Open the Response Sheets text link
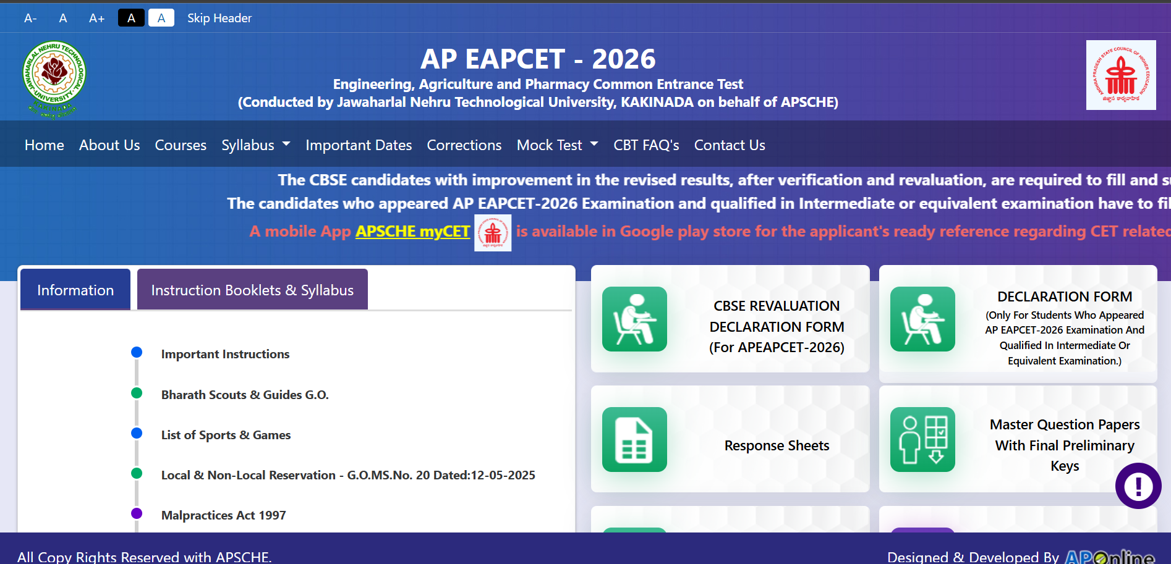The image size is (1171, 564). (x=777, y=445)
